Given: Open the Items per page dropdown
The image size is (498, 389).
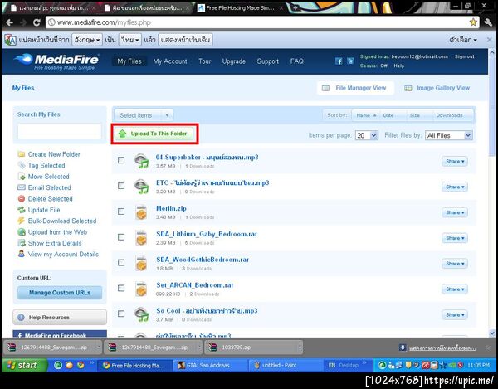Looking at the screenshot, I should pos(367,135).
